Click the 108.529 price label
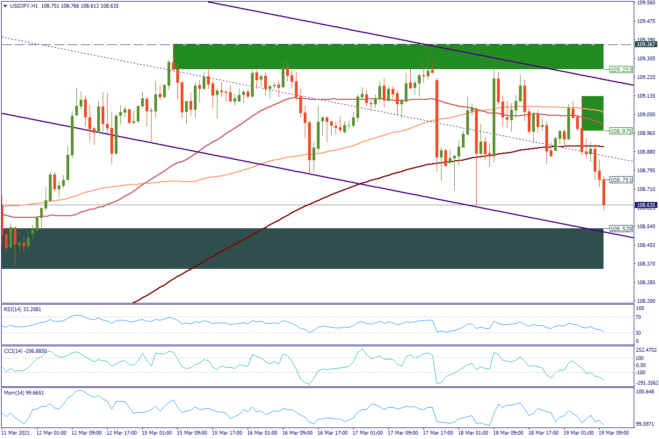This screenshot has width=659, height=439. pos(620,228)
